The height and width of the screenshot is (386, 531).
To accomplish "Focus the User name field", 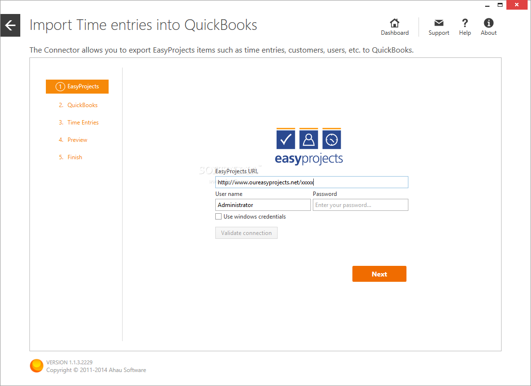I will coord(263,205).
